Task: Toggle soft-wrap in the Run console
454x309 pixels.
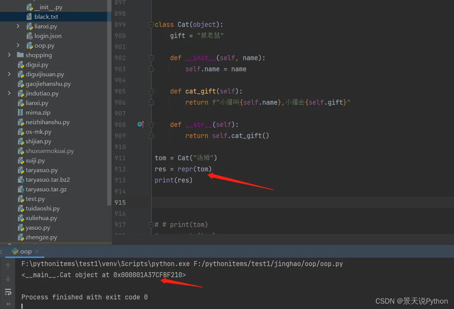Action: pyautogui.click(x=8, y=292)
